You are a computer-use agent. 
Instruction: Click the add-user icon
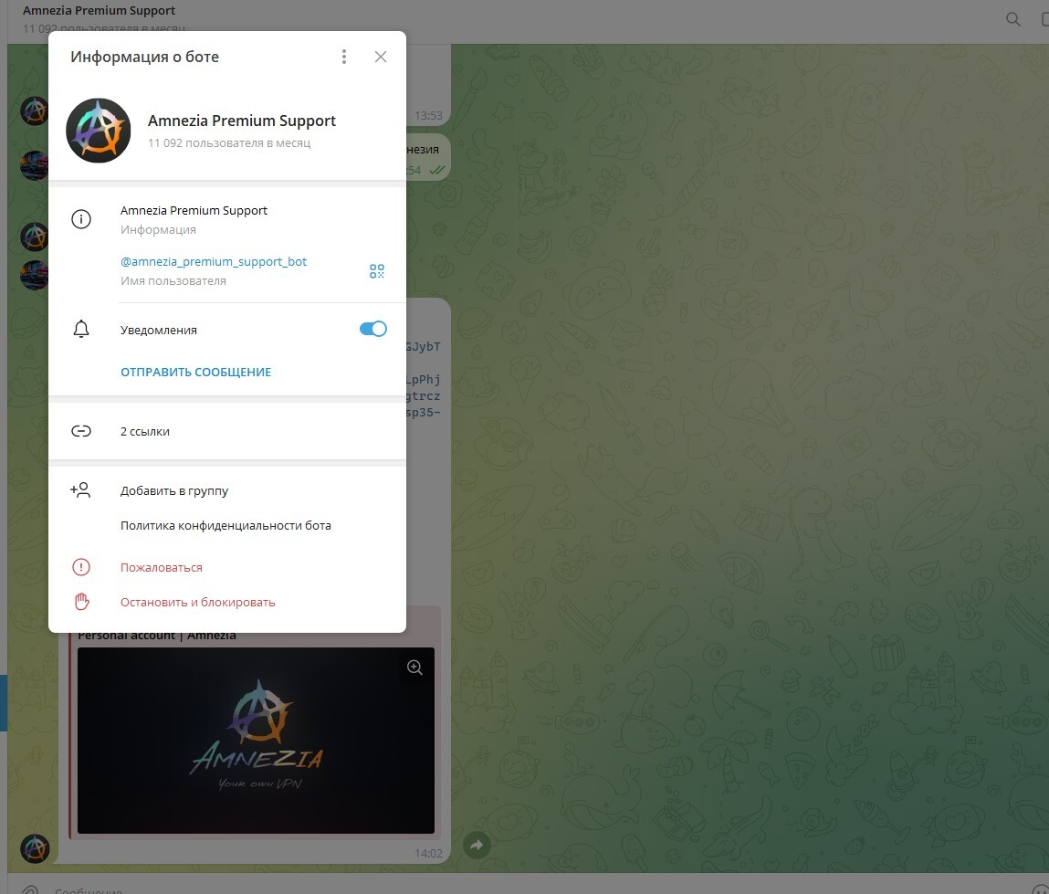coord(81,490)
